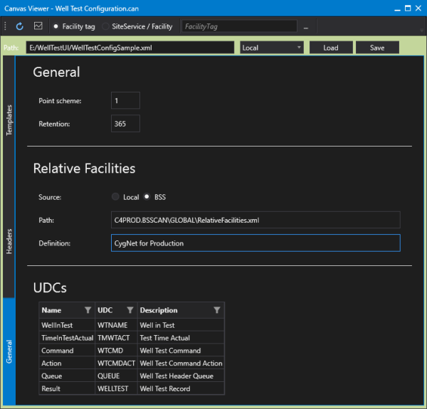The width and height of the screenshot is (427, 409).
Task: Click the Well in Test description cell
Action: point(181,325)
